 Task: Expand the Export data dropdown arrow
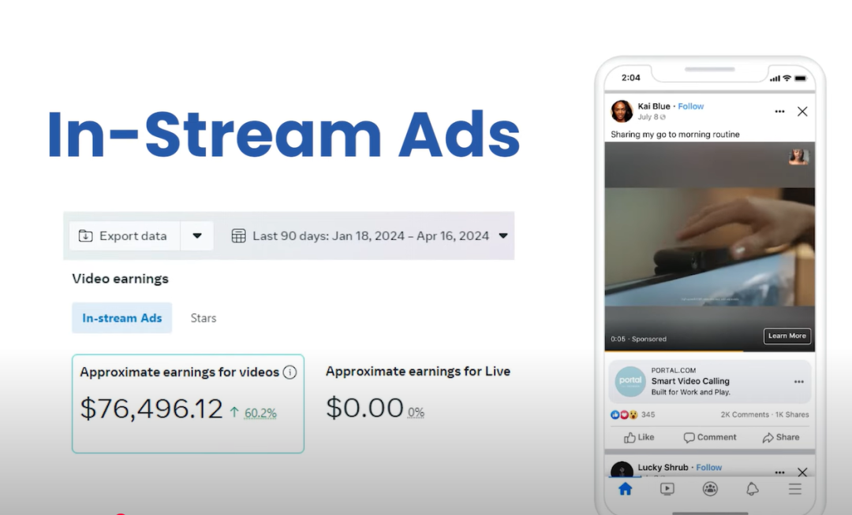[197, 236]
